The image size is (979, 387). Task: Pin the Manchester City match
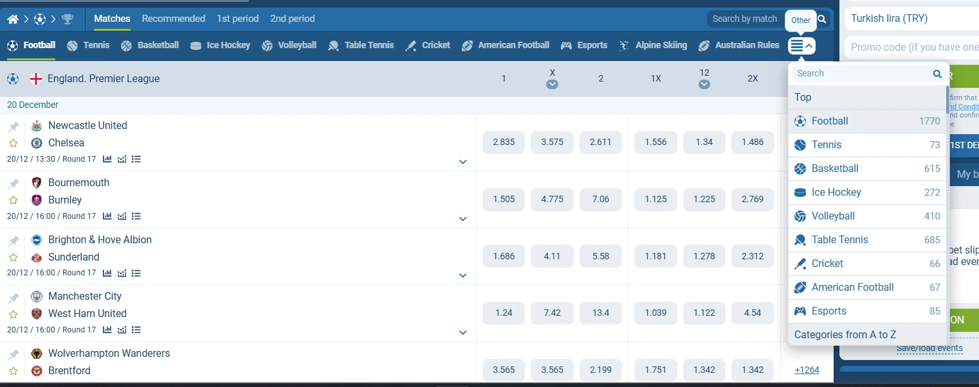14,298
